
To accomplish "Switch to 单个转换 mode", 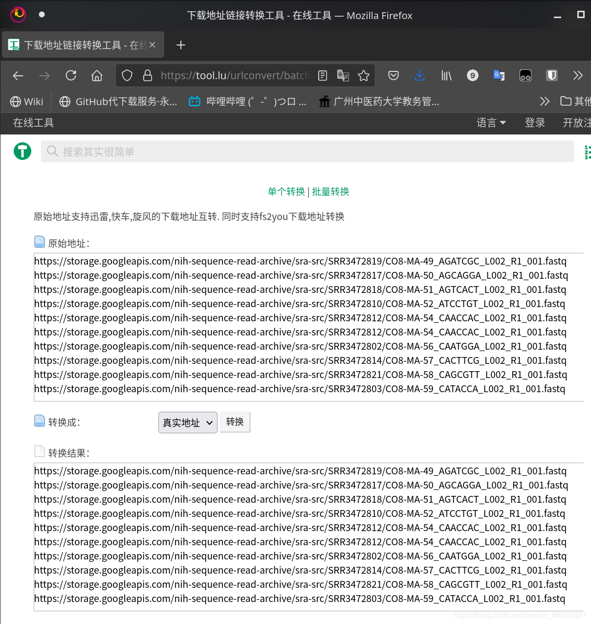I will click(286, 191).
